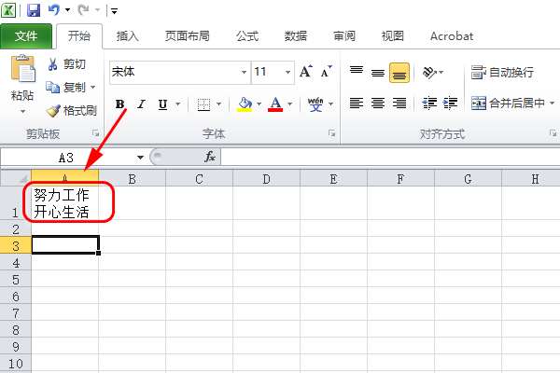560x373 pixels.
Task: Click the text Orientation icon
Action: 430,73
